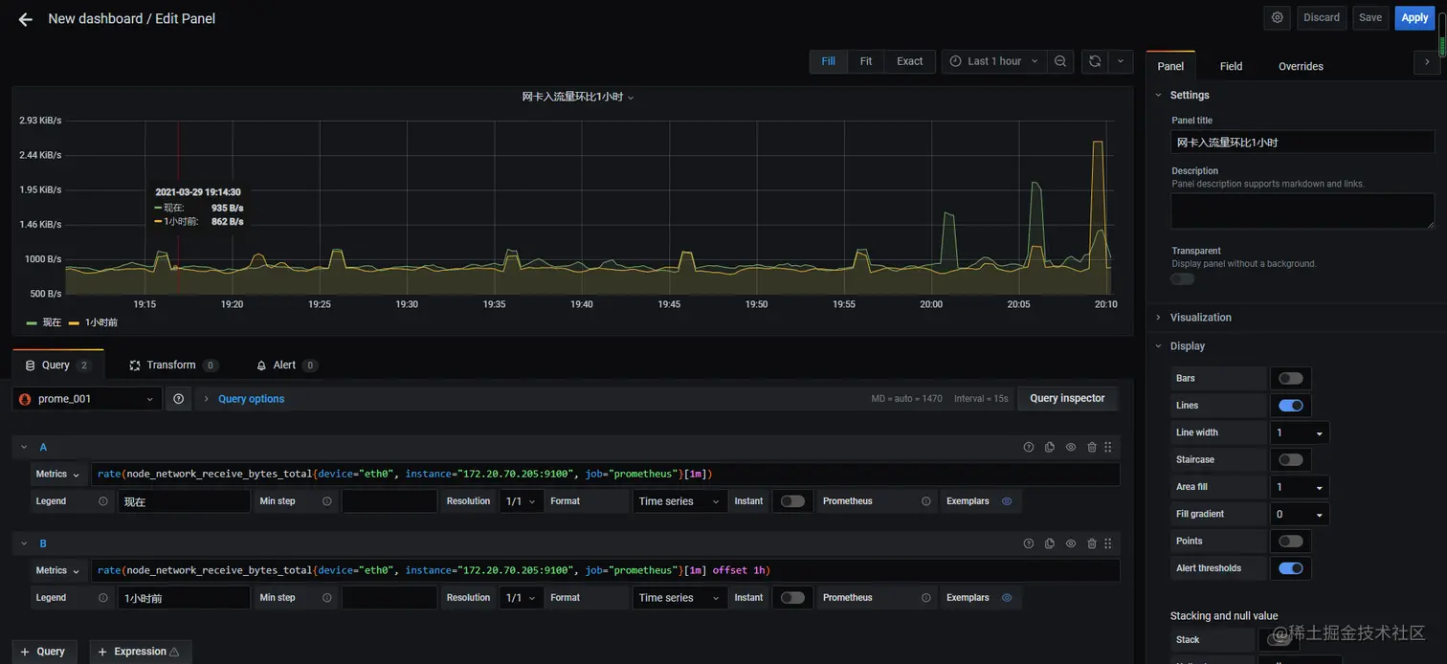Select the Exact view mode
1447x664 pixels.
coord(910,61)
